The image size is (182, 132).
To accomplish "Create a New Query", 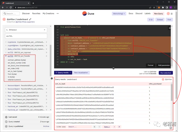I will tap(159, 14).
